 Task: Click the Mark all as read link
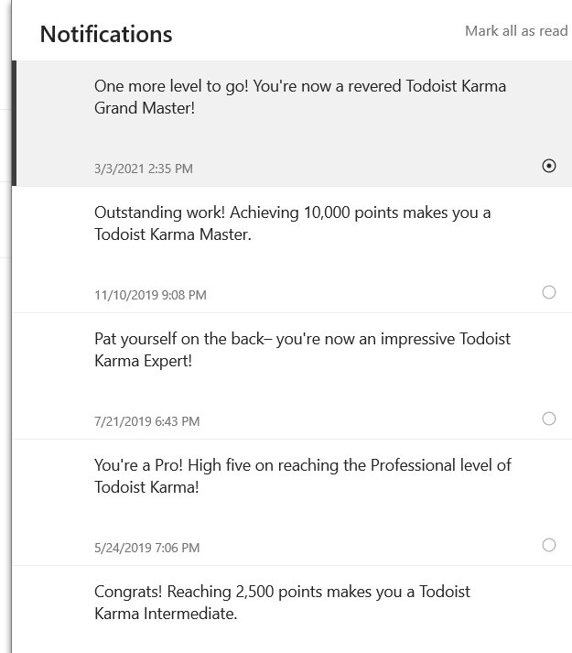[x=516, y=31]
